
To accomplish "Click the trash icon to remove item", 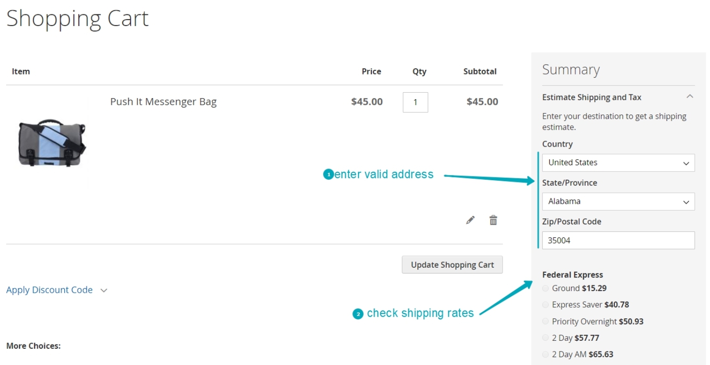I will tap(493, 220).
